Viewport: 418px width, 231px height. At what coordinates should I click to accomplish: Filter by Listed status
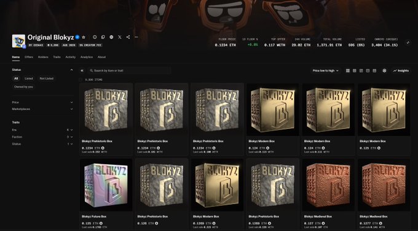pyautogui.click(x=29, y=78)
